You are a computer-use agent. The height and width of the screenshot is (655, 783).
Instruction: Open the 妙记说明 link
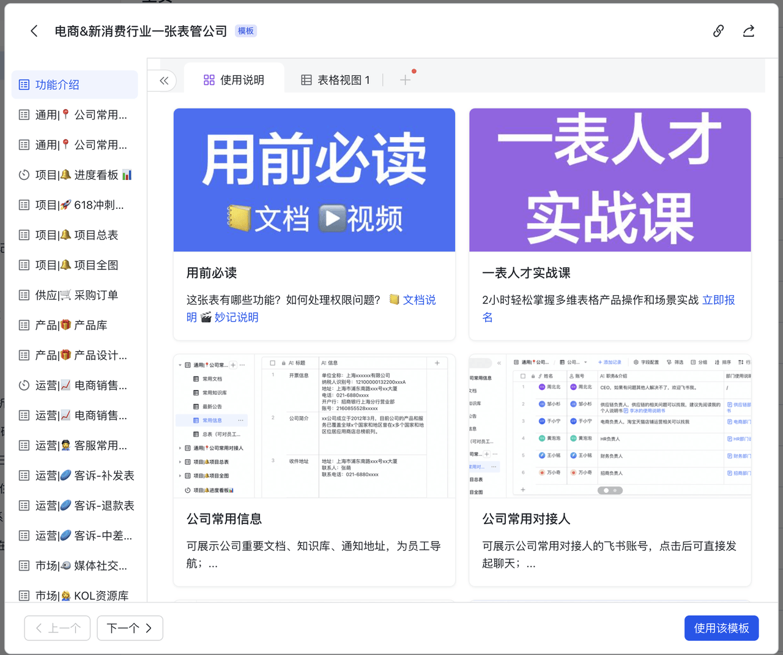point(236,317)
